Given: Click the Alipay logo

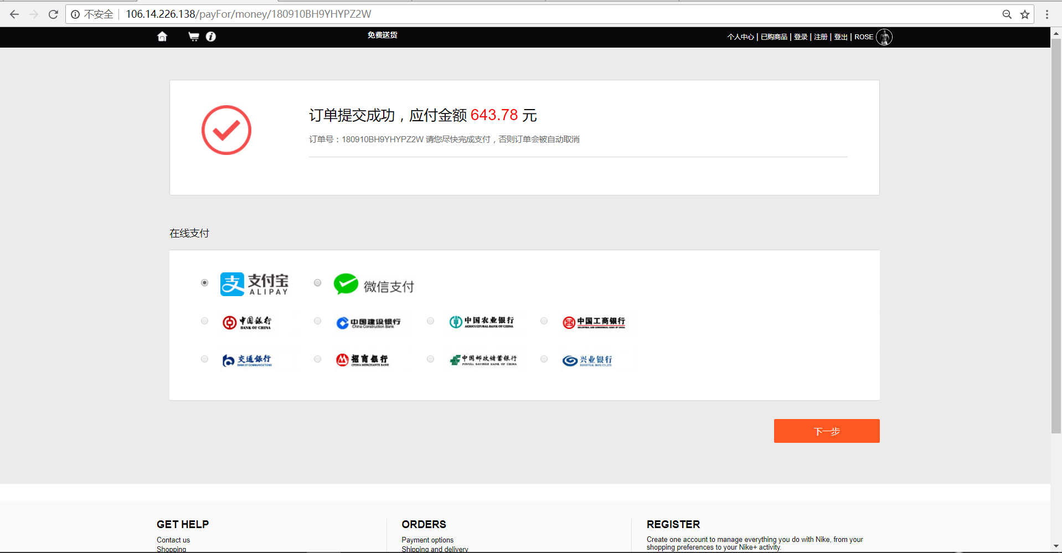Looking at the screenshot, I should [x=254, y=284].
